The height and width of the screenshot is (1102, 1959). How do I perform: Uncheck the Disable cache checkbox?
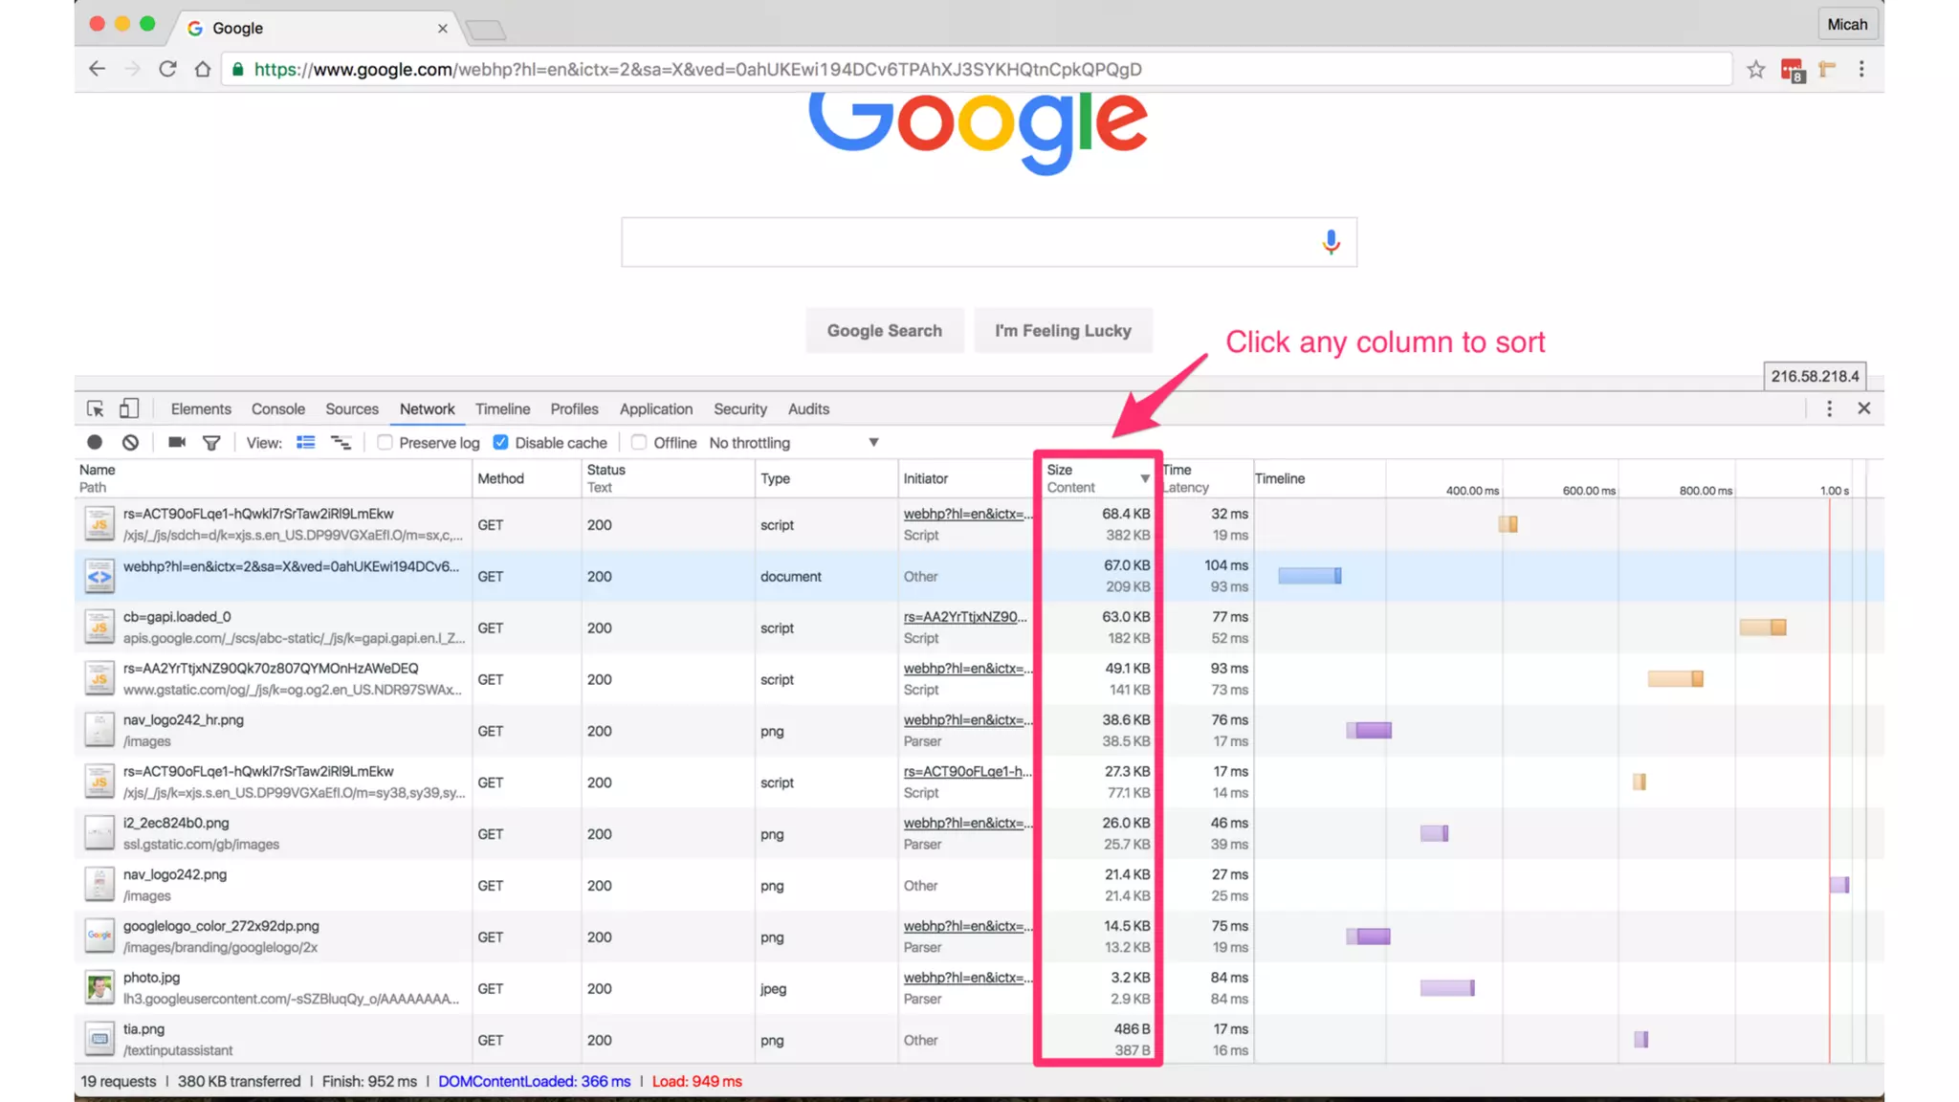[500, 442]
